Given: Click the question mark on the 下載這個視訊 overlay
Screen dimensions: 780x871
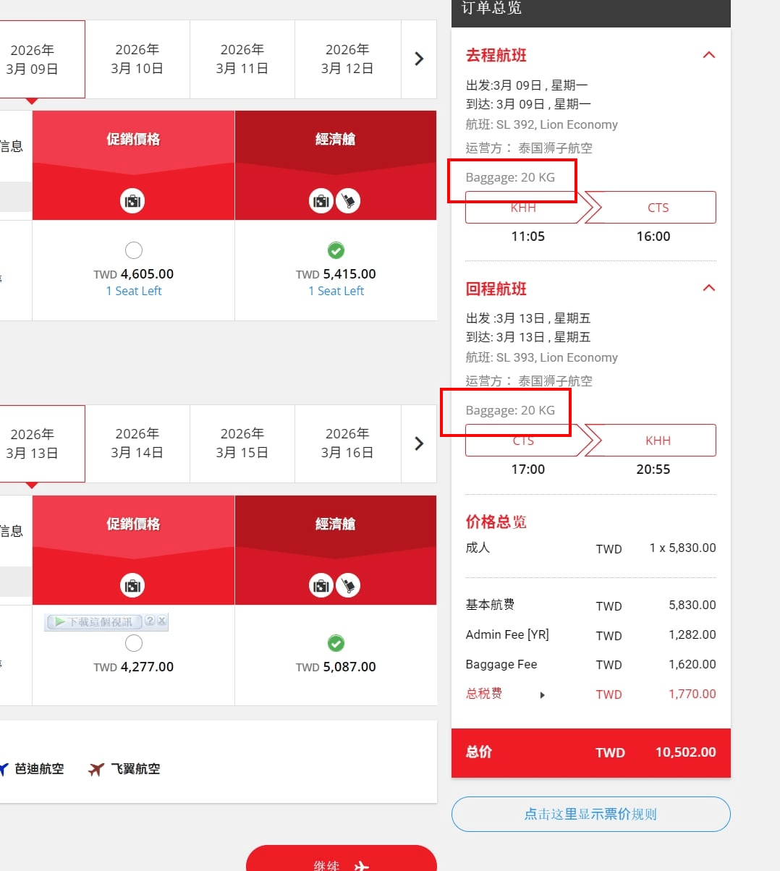Looking at the screenshot, I should tap(150, 621).
